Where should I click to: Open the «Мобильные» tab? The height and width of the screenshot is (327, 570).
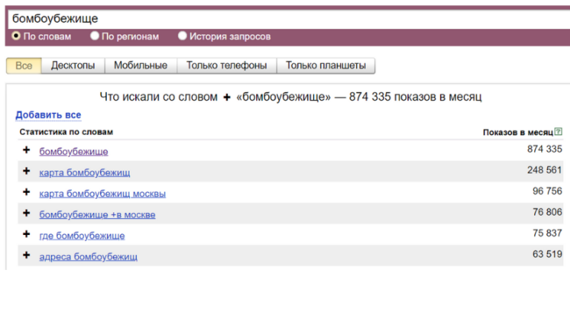tap(140, 66)
